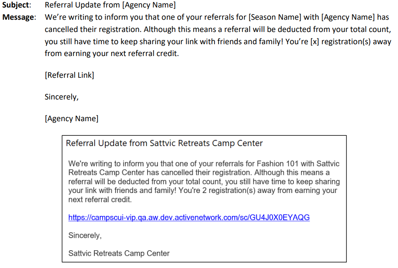
Task: Click [Agency Name] in the subject line
Action: [x=149, y=5]
